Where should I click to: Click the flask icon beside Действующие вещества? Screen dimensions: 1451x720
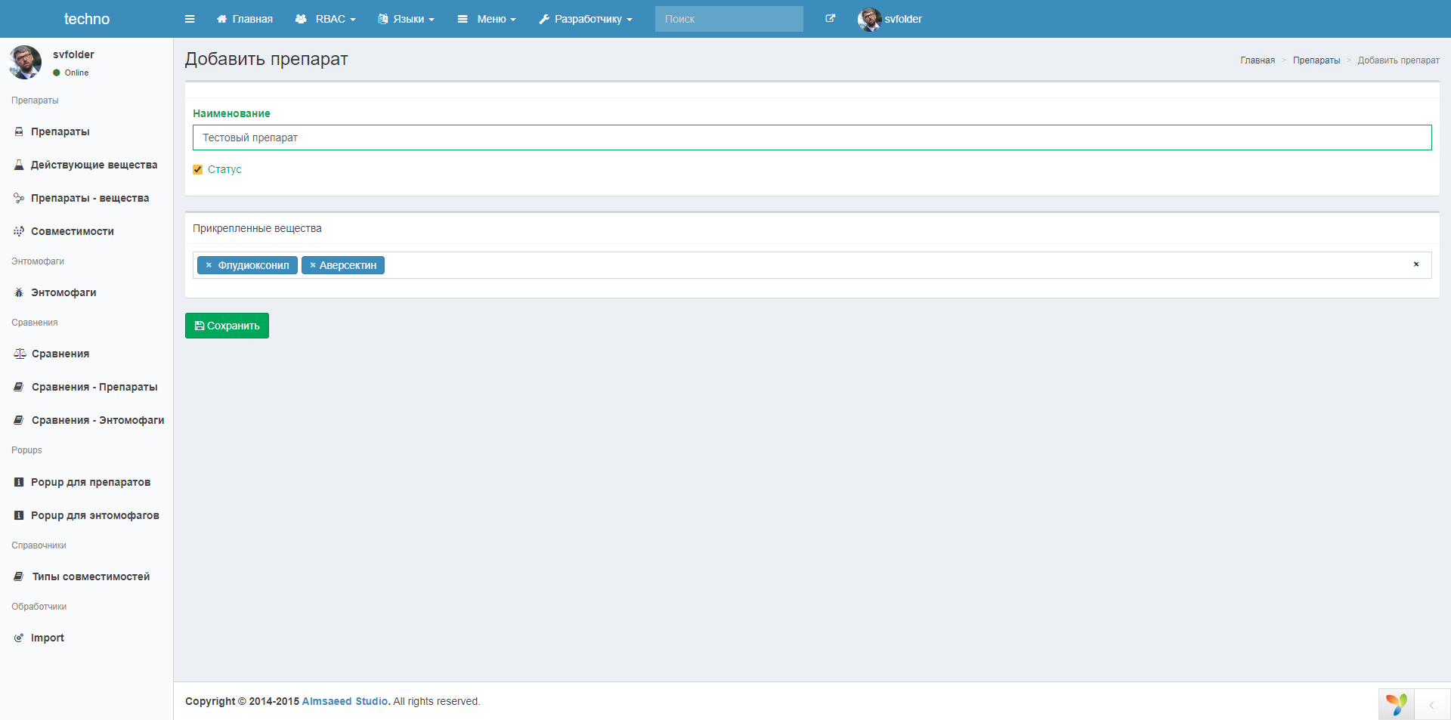19,165
